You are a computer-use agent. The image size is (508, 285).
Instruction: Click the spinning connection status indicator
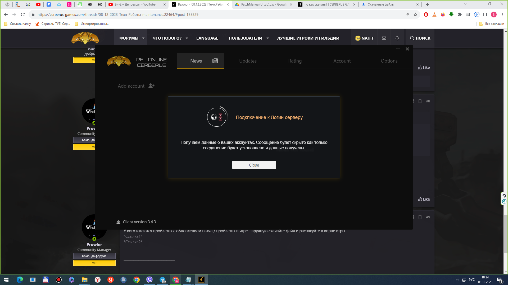click(x=217, y=117)
